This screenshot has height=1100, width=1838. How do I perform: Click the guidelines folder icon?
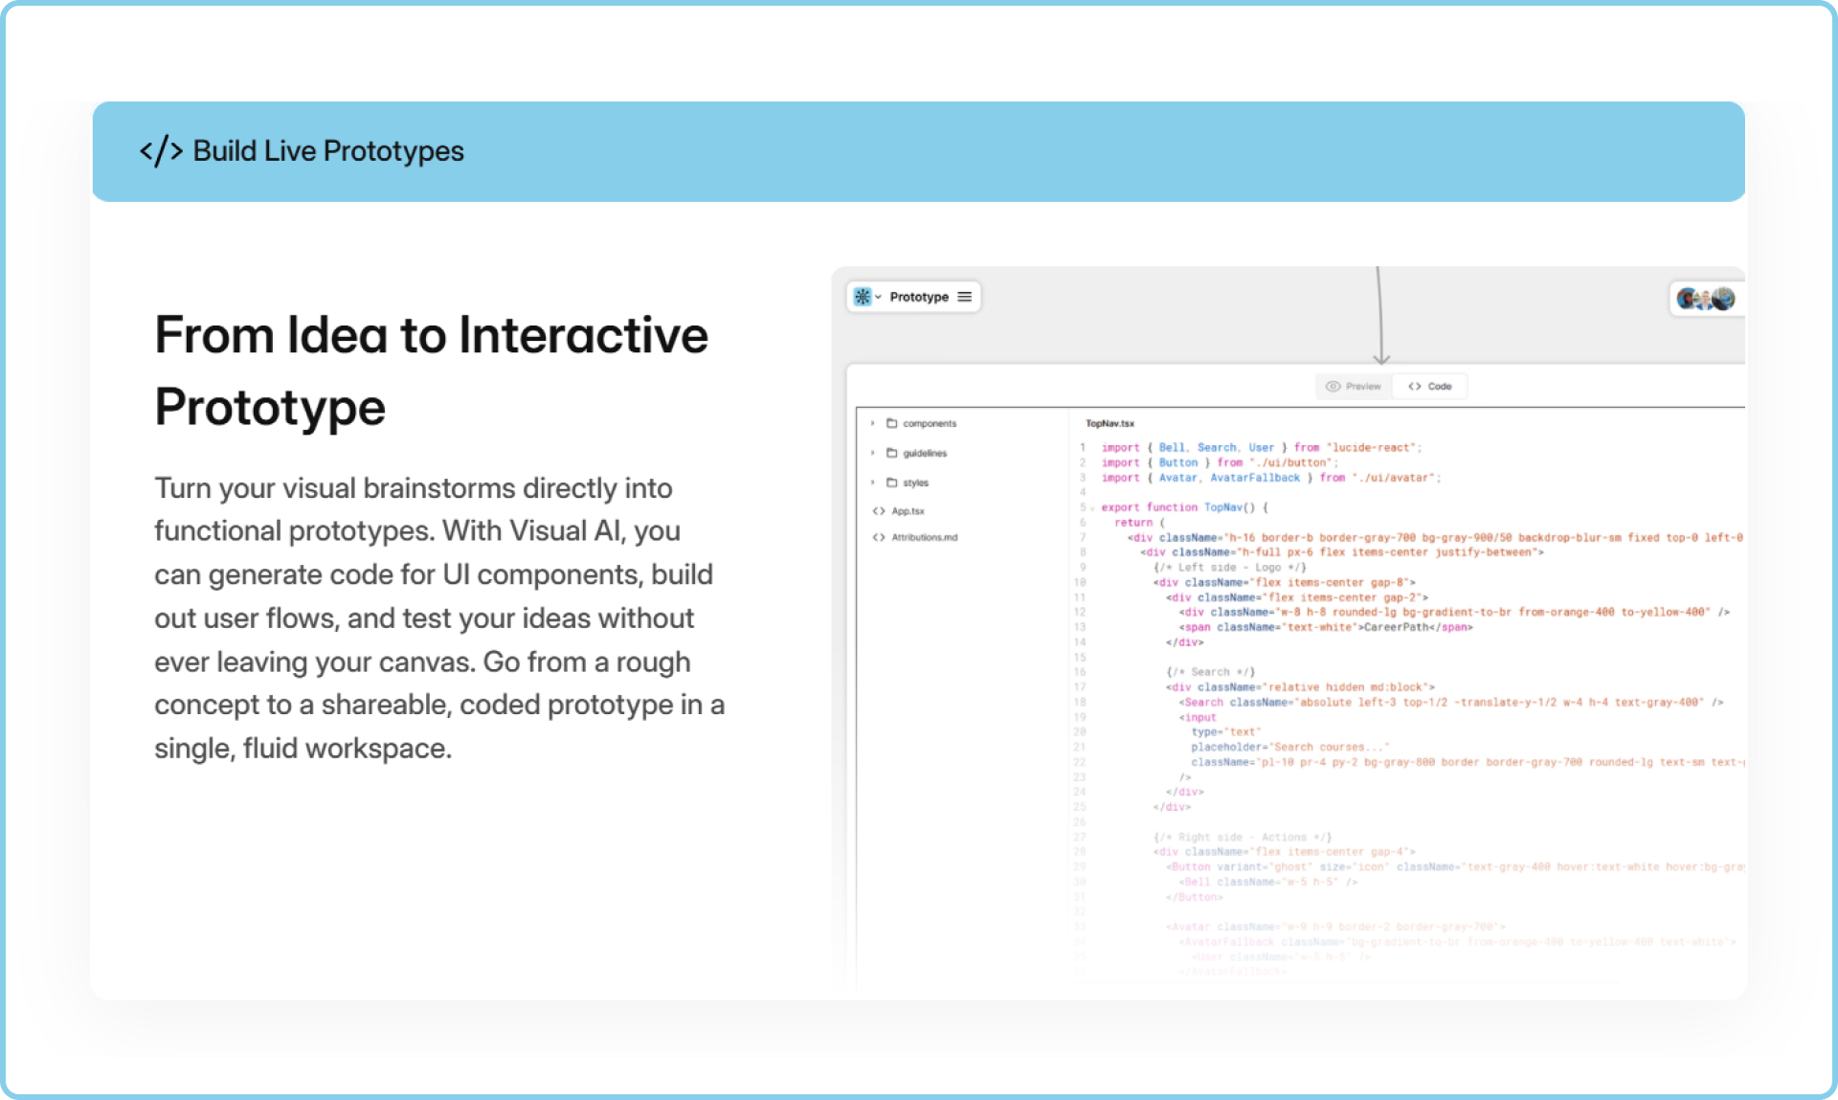pyautogui.click(x=893, y=453)
